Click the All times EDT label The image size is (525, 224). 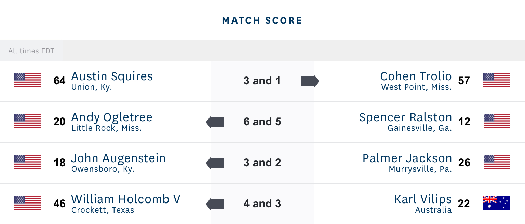(x=31, y=51)
